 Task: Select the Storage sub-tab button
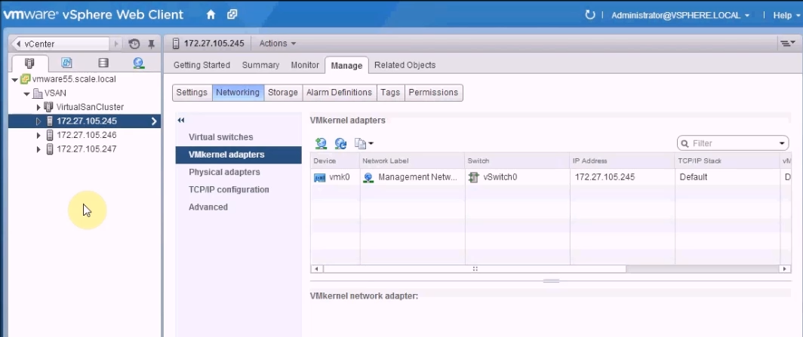click(282, 92)
